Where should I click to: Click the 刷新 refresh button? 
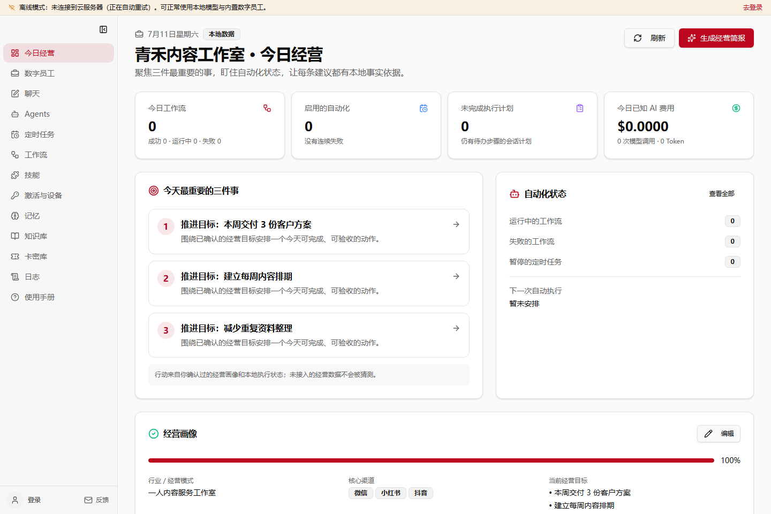pos(649,38)
